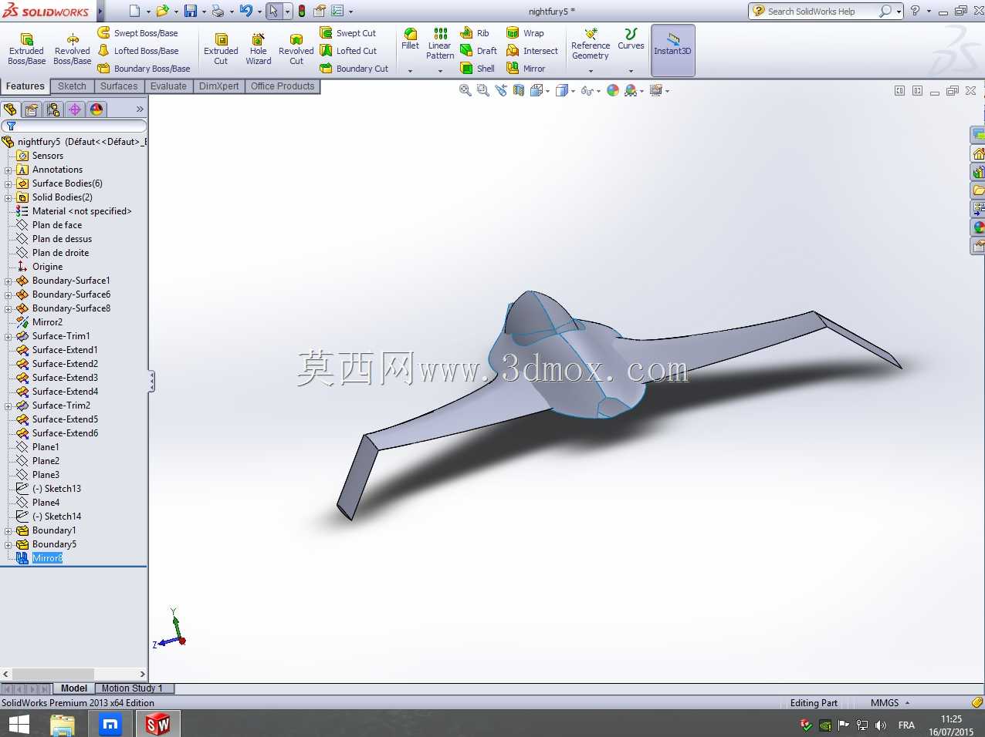This screenshot has height=737, width=985.
Task: Open DimXpertManager tab icon in left panel
Action: [75, 109]
